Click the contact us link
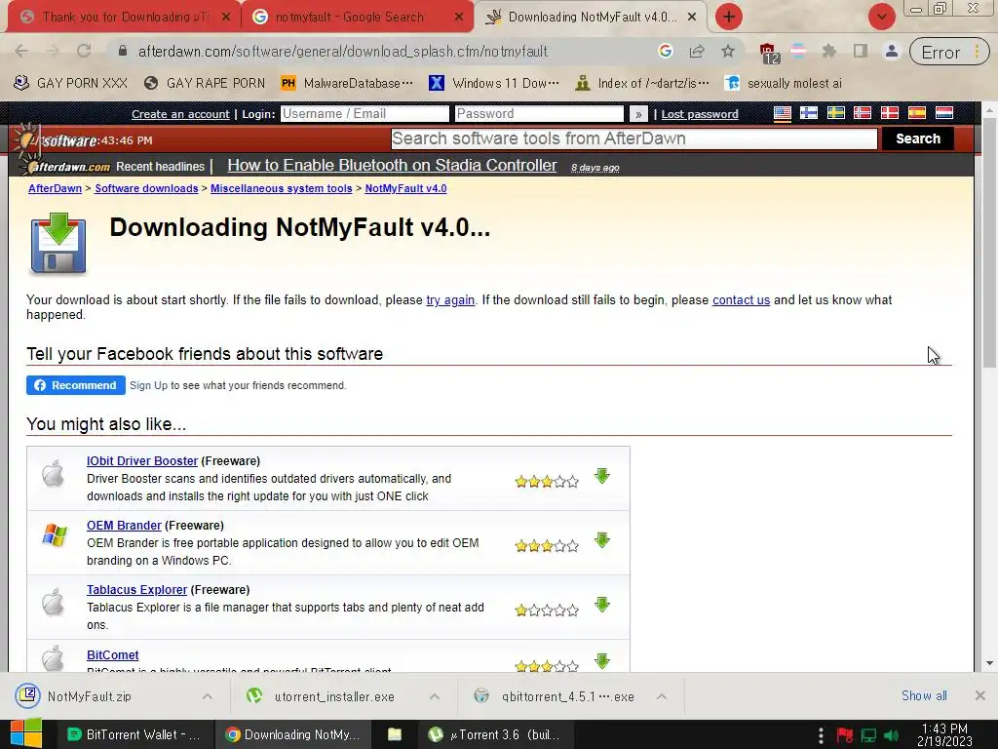Screen dimensions: 998x749 [741, 300]
